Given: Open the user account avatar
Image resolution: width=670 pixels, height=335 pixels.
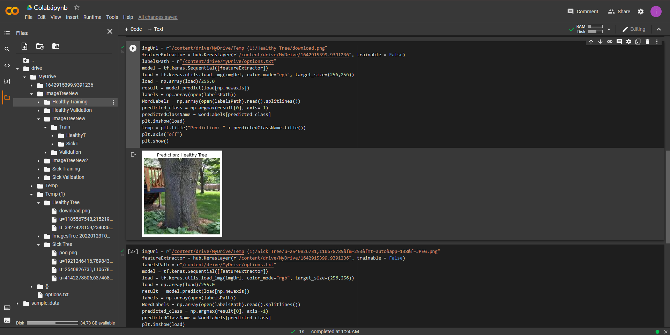Looking at the screenshot, I should click(x=656, y=12).
